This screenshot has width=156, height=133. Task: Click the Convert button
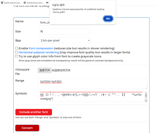coord(27,128)
